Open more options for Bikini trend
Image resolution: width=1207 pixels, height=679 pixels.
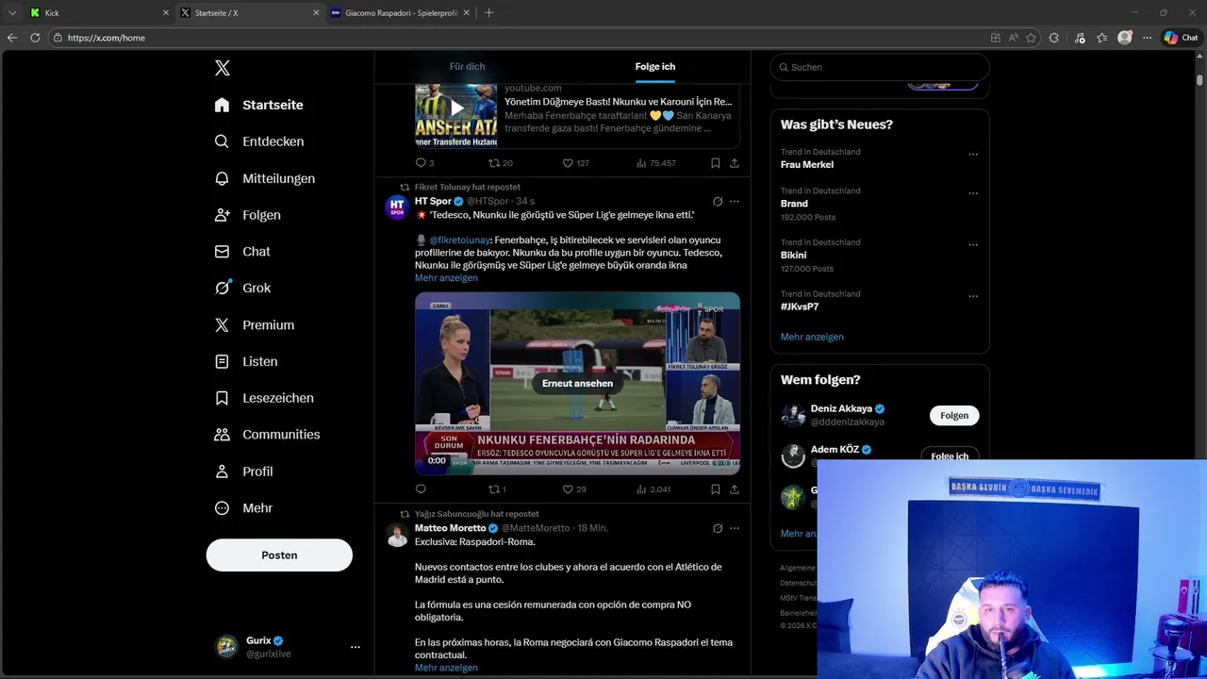[x=973, y=245]
